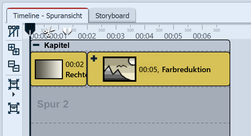This screenshot has width=251, height=136.
Task: Open the small arrow below track-height icon
Action: (13, 94)
